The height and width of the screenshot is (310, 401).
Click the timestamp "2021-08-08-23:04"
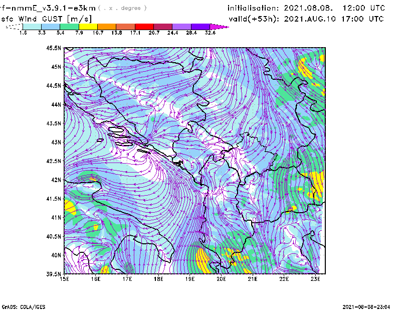click(366, 307)
